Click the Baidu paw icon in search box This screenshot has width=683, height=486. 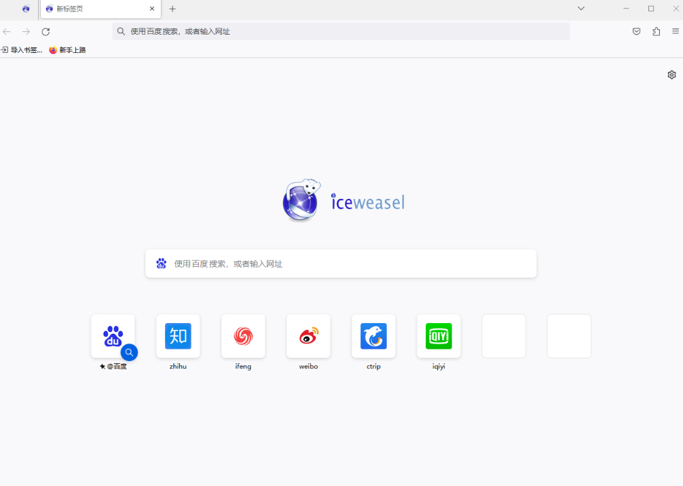(161, 263)
